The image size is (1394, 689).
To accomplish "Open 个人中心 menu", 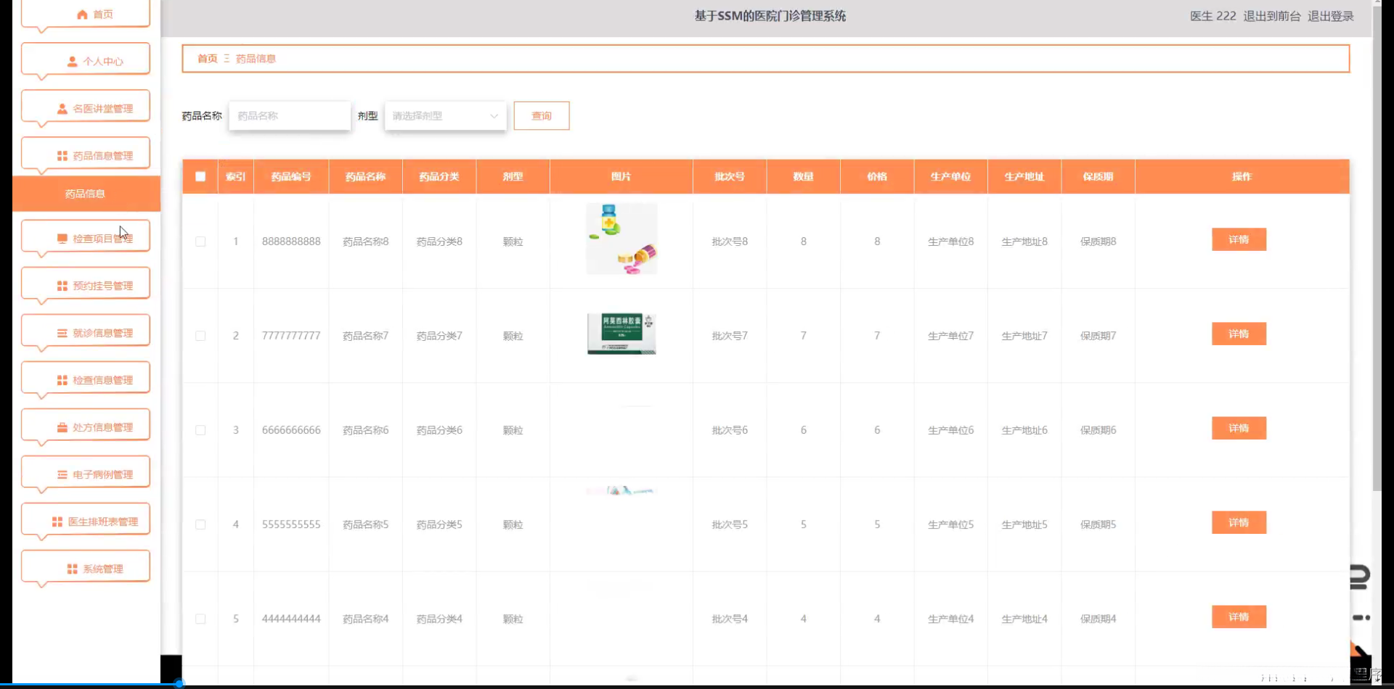I will pos(86,60).
